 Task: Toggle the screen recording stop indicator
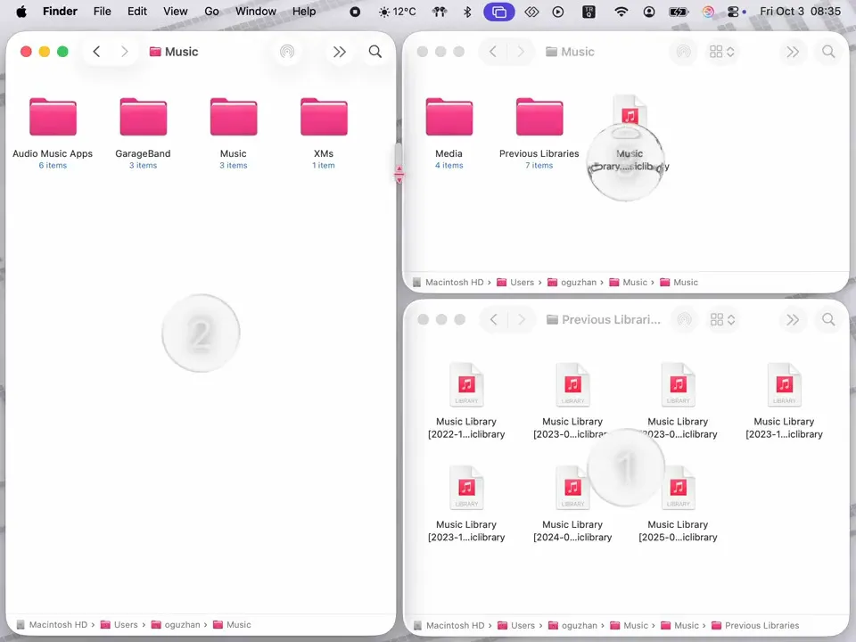[355, 12]
